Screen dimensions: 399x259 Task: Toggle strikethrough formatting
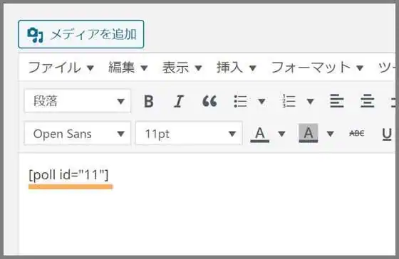tap(357, 133)
